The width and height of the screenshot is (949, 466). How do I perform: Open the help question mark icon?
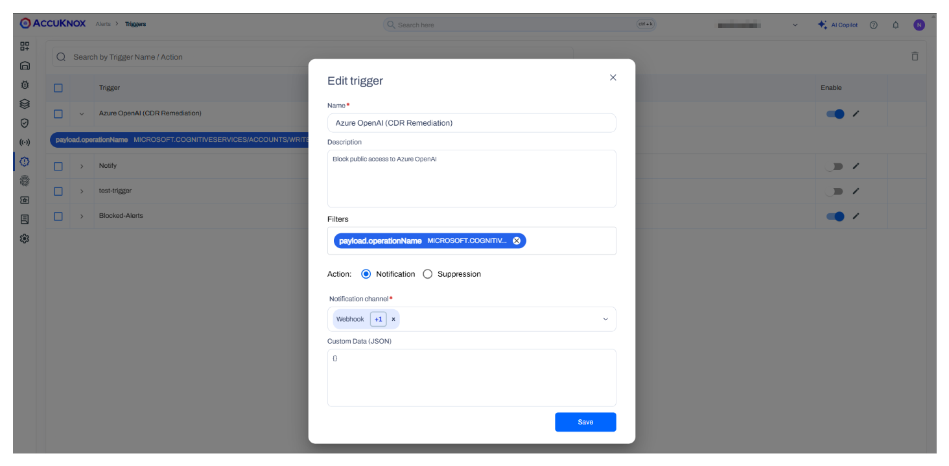(x=873, y=25)
